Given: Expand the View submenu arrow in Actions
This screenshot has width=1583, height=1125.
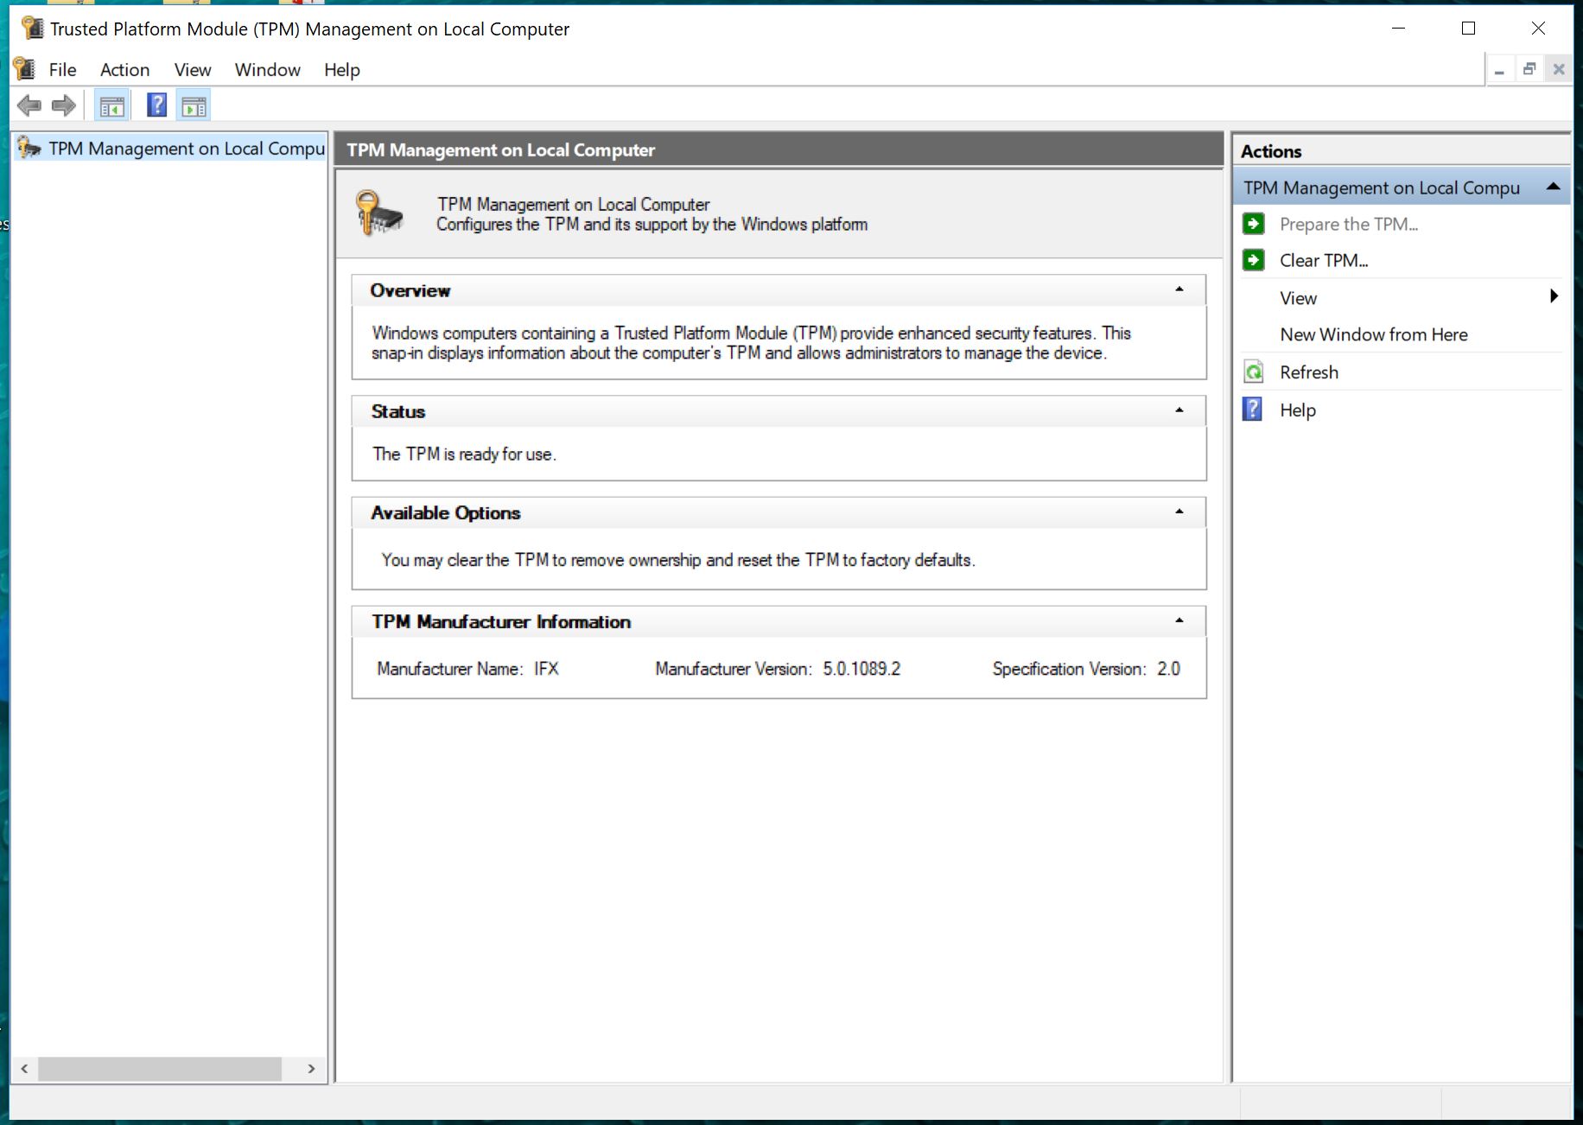Looking at the screenshot, I should pyautogui.click(x=1554, y=296).
